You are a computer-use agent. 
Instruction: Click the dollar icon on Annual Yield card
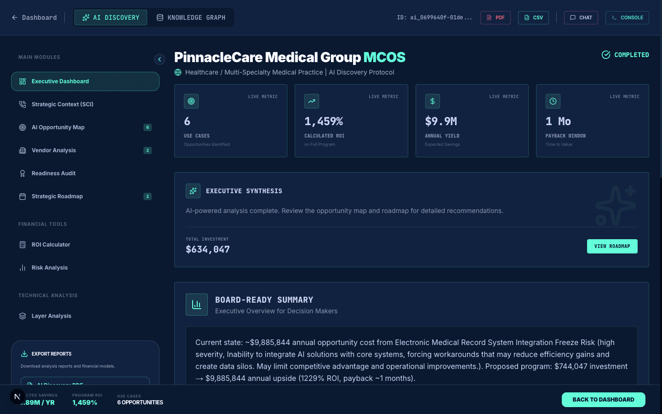(433, 101)
